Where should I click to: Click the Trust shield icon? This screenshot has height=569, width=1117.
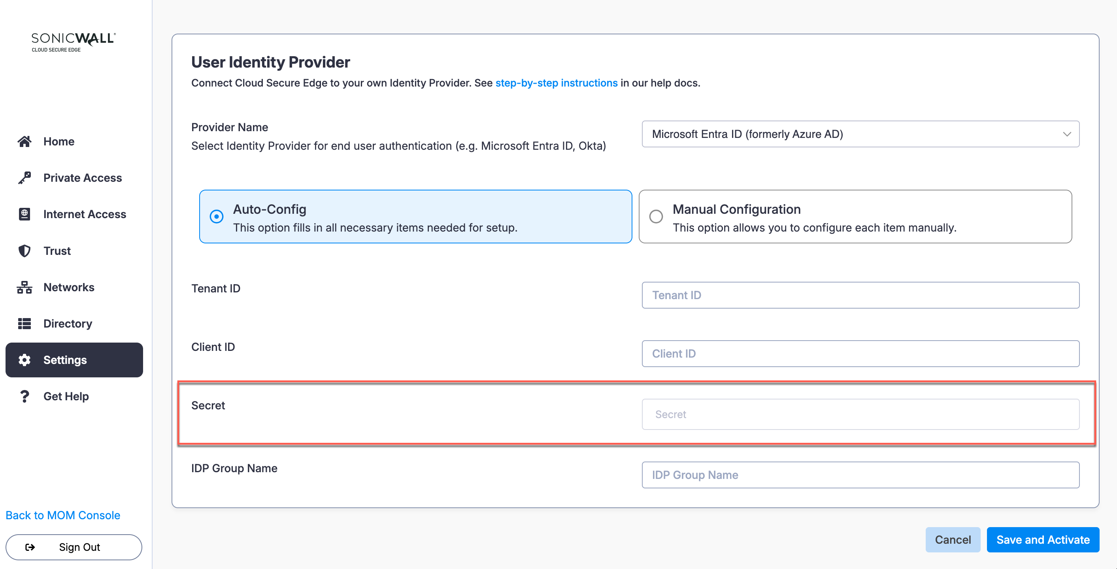24,251
